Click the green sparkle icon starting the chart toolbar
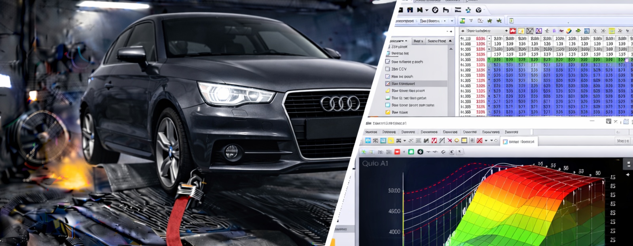Viewport: 633px width, 246px height. pos(363,152)
